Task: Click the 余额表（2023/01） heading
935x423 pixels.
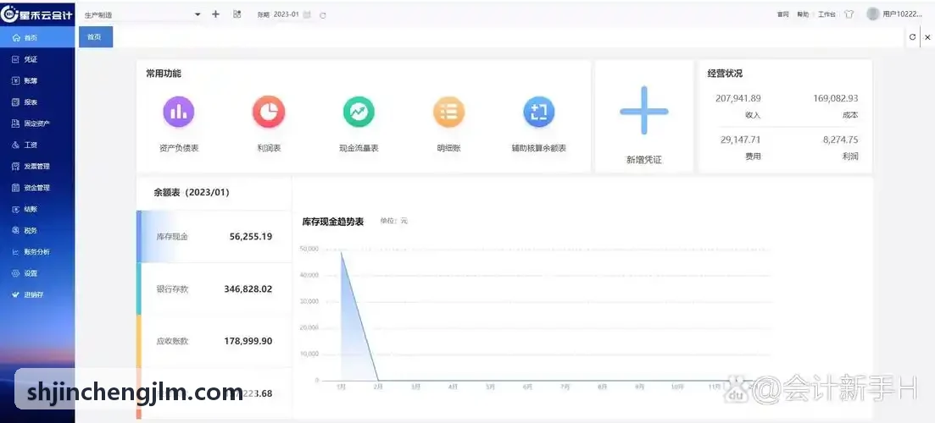Action: point(192,193)
